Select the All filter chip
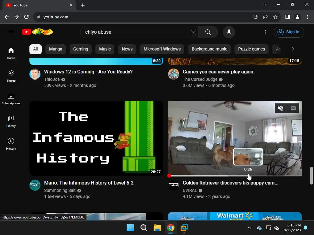The height and width of the screenshot is (235, 314). (36, 49)
